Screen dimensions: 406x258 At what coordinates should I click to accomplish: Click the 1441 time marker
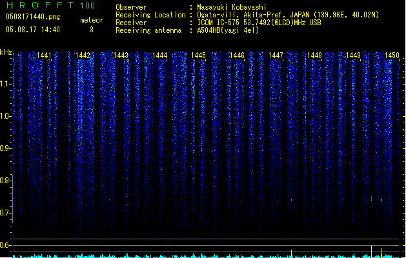[x=44, y=55]
